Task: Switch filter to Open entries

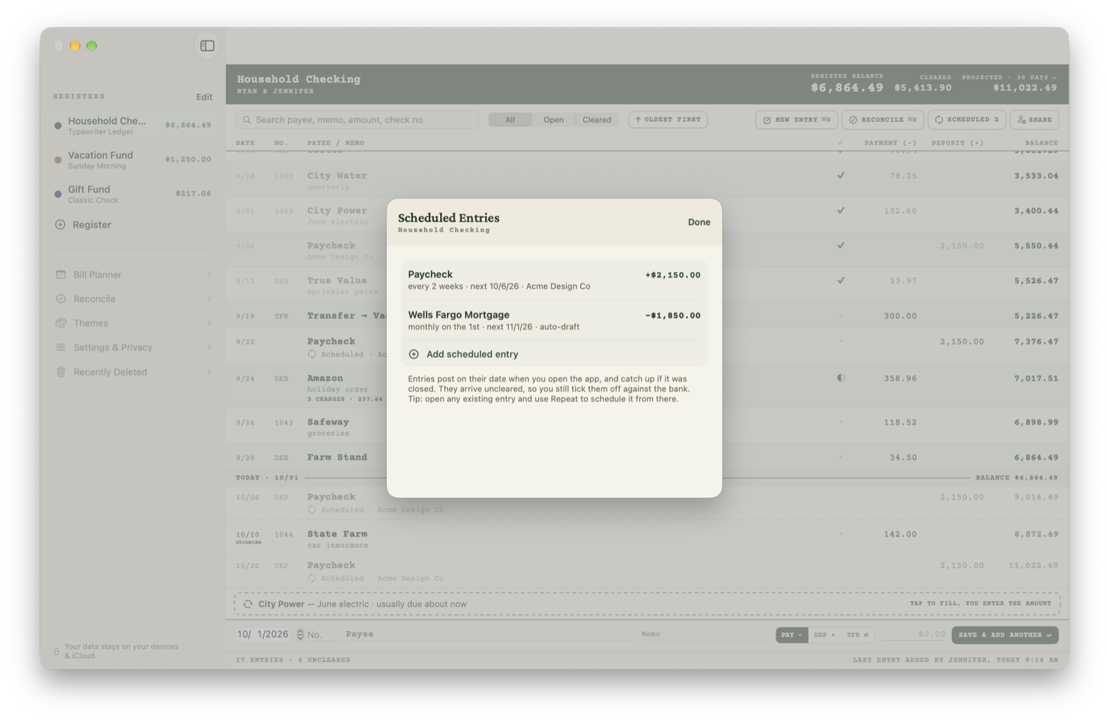Action: click(553, 120)
